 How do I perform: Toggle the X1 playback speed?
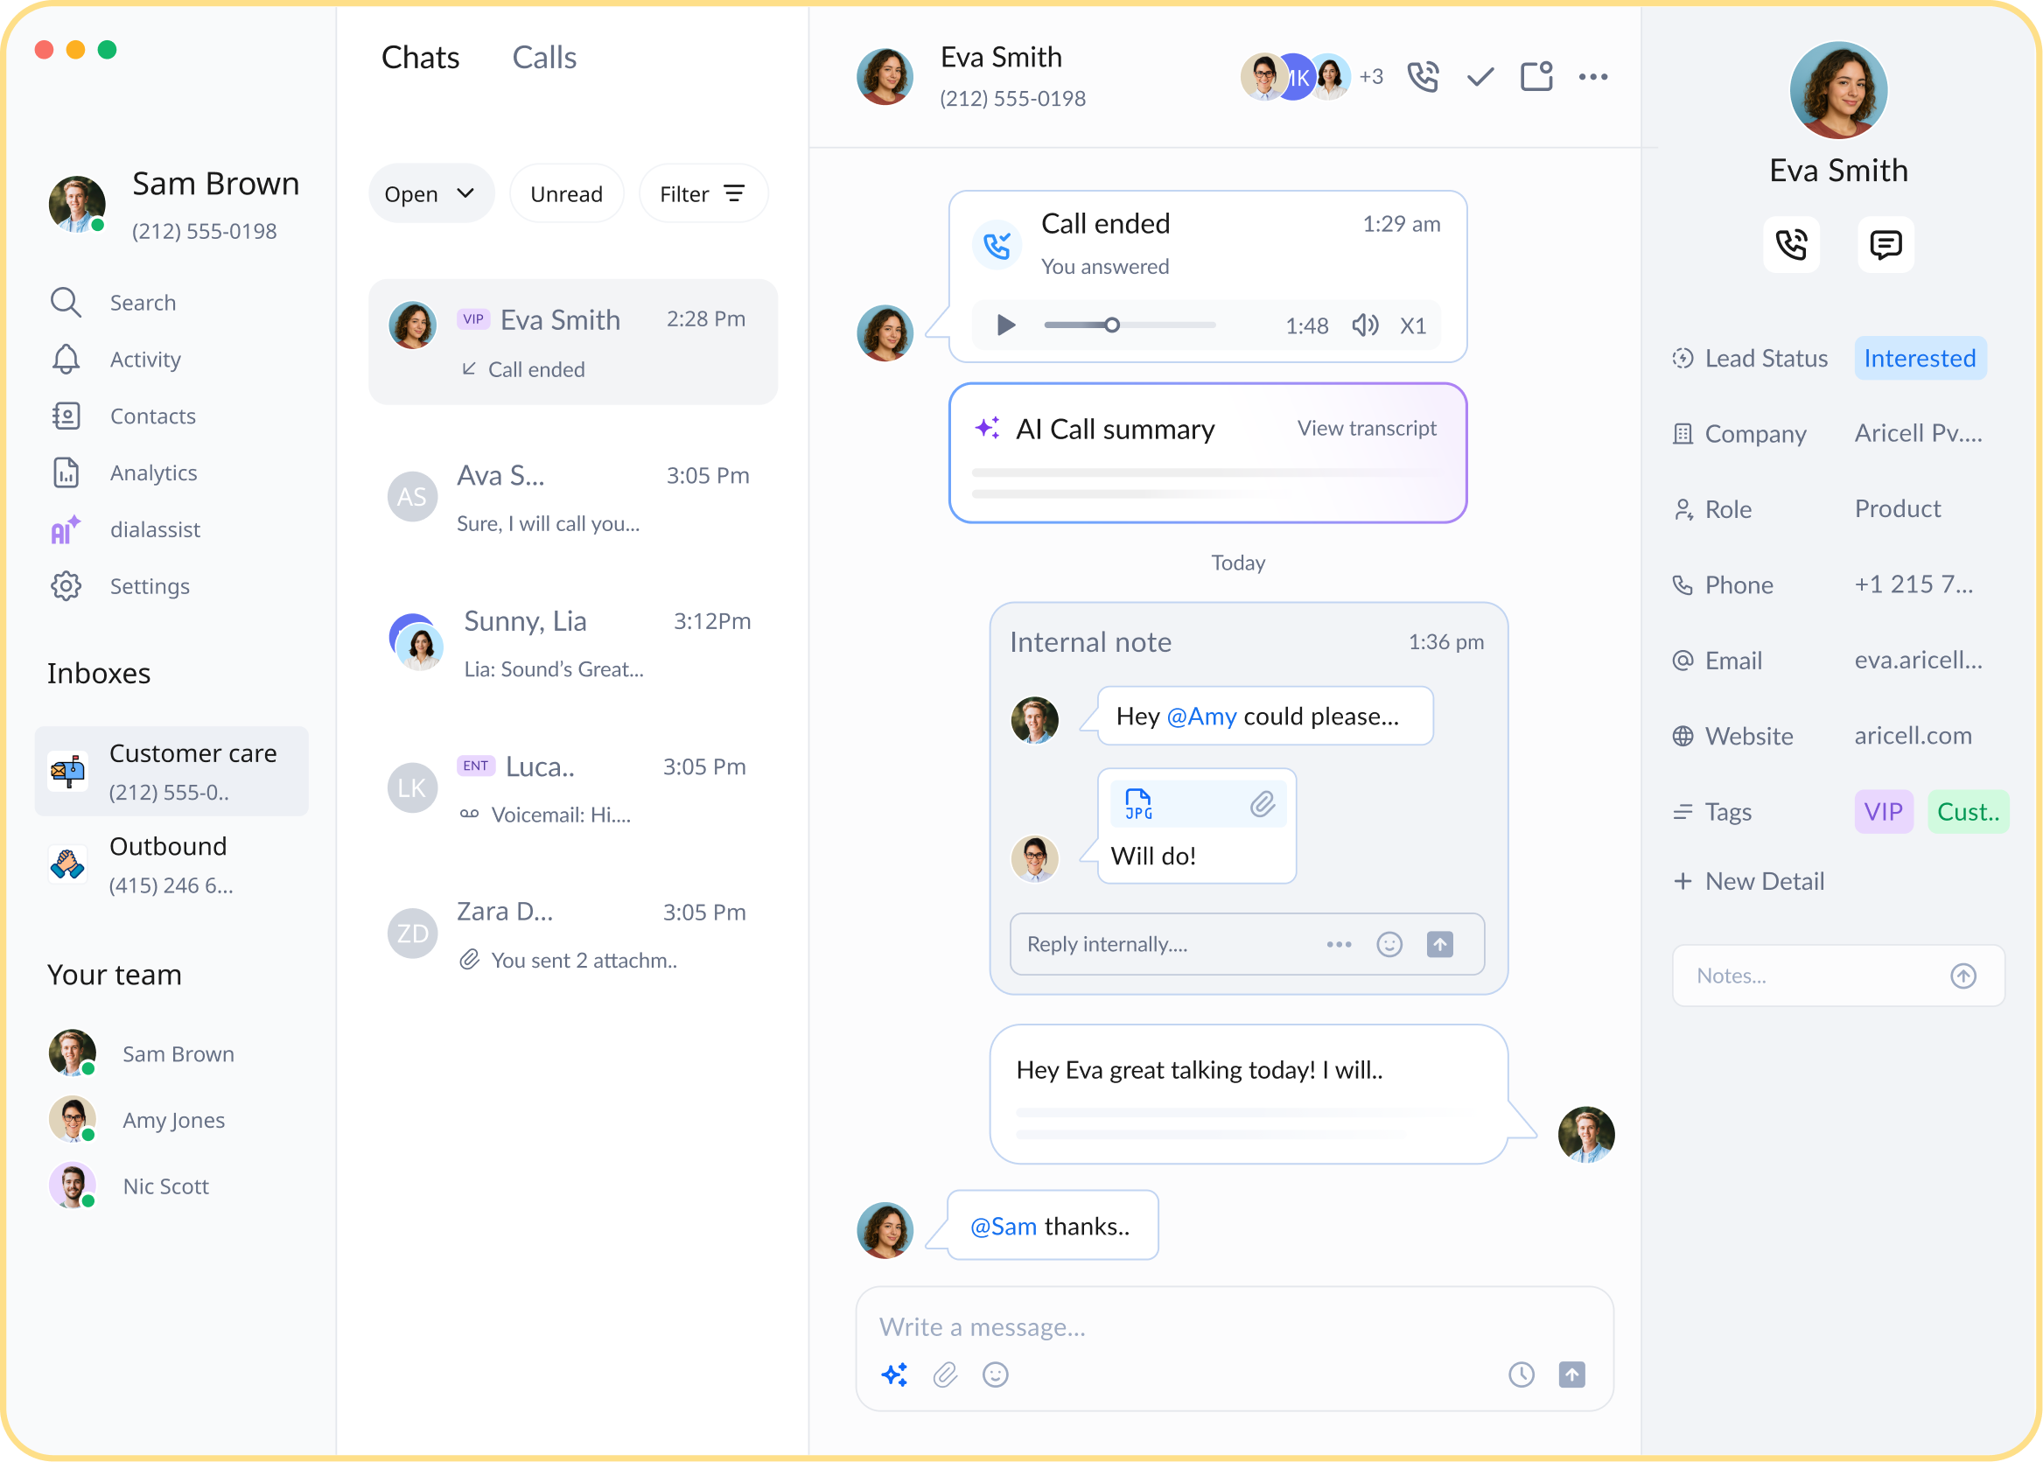pos(1412,325)
